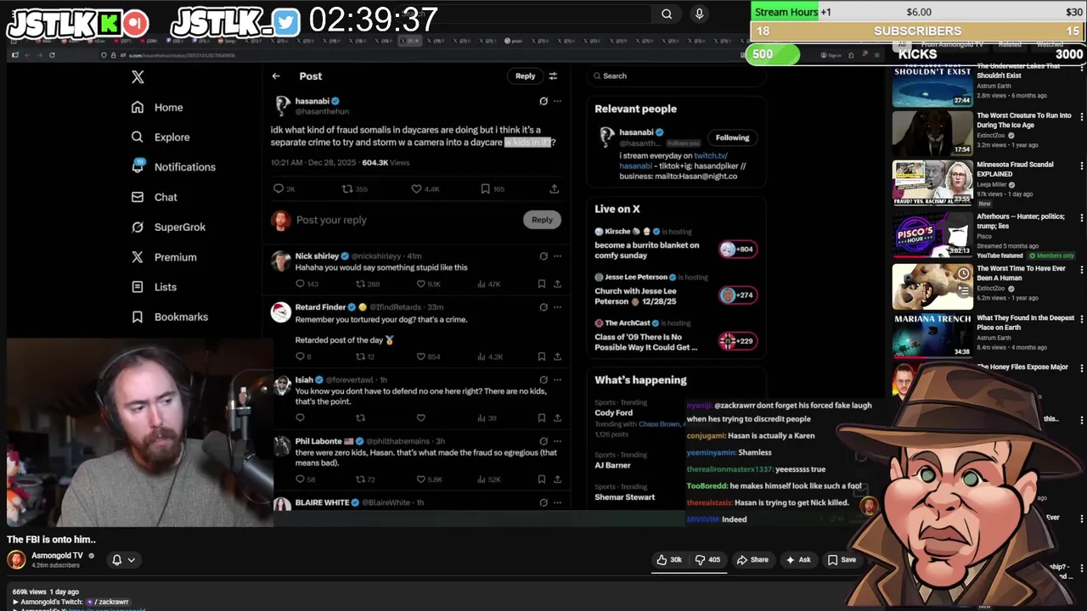Open SuperGrok icon in X sidebar
Image resolution: width=1087 pixels, height=611 pixels.
tap(138, 227)
